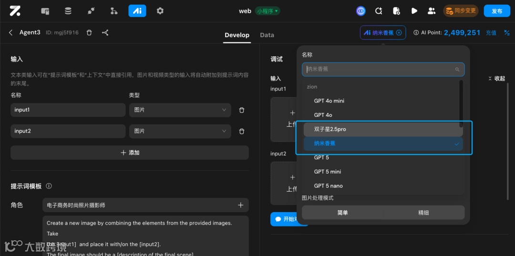Click the search magnifier in model name field
The image size is (515, 256).
click(457, 70)
